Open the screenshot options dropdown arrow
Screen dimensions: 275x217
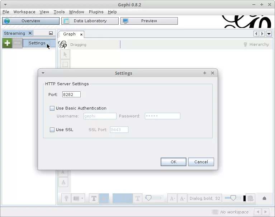[x=82, y=198]
